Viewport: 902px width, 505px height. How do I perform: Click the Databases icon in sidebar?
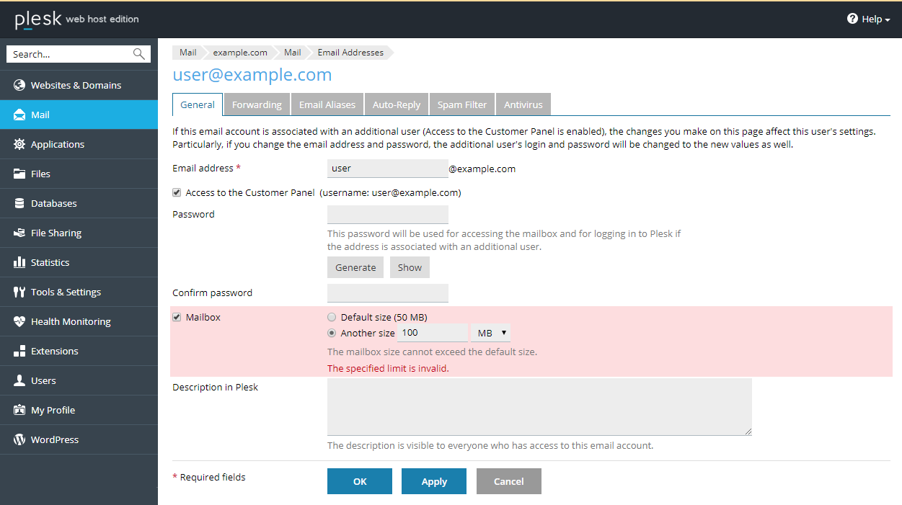pyautogui.click(x=19, y=203)
